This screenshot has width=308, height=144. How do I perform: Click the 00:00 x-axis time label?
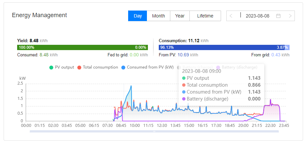click(26, 126)
